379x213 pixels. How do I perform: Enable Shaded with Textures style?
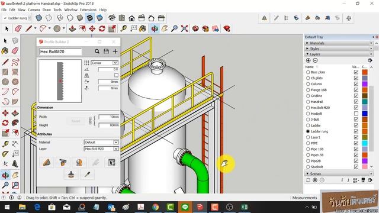[89, 18]
